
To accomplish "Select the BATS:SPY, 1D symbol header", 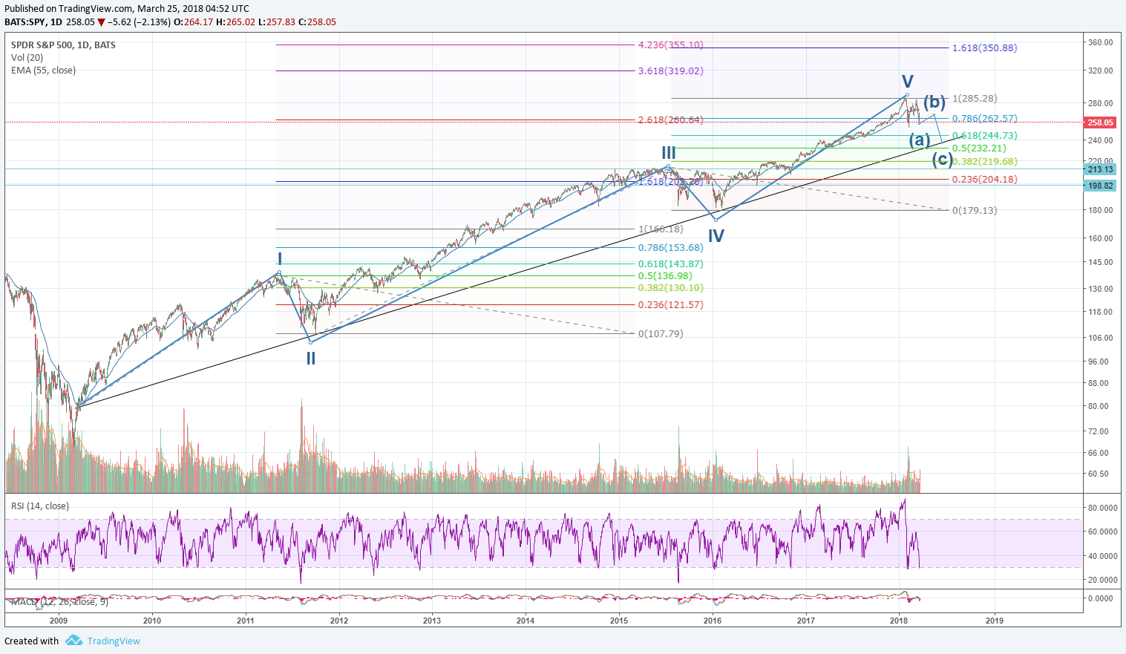I will point(33,22).
